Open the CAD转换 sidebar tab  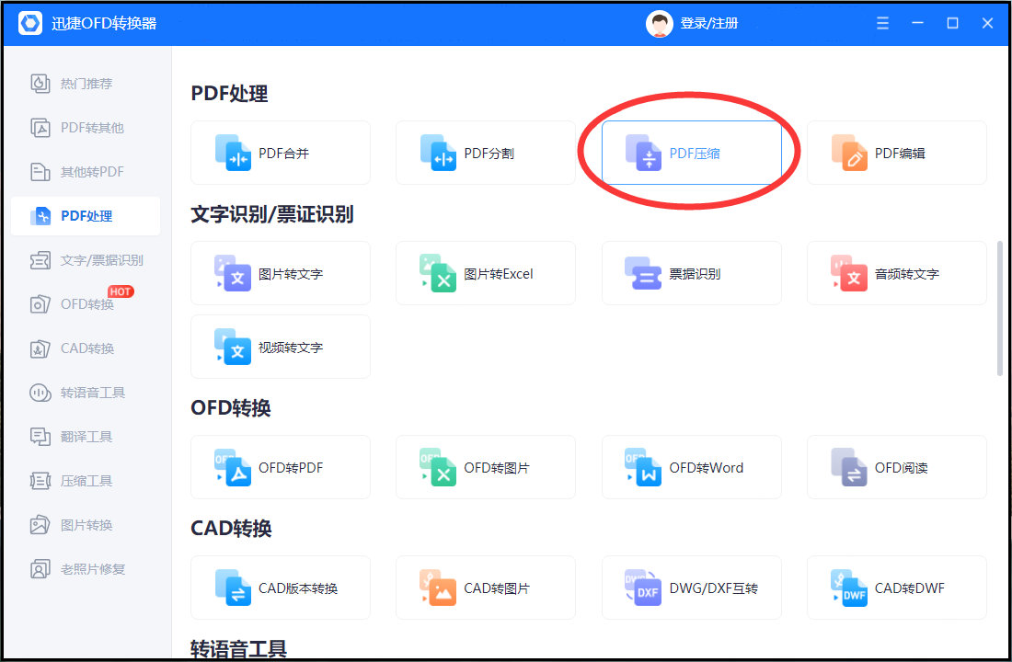86,348
